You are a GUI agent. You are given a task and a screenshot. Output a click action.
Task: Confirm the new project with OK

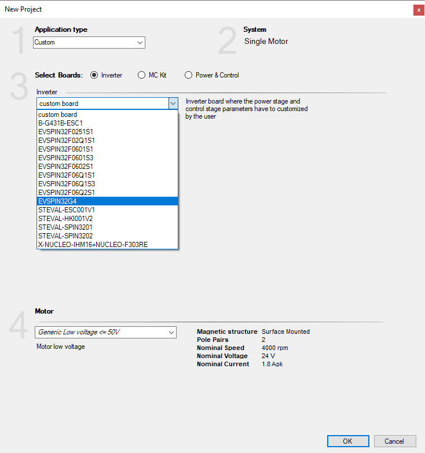click(x=348, y=441)
